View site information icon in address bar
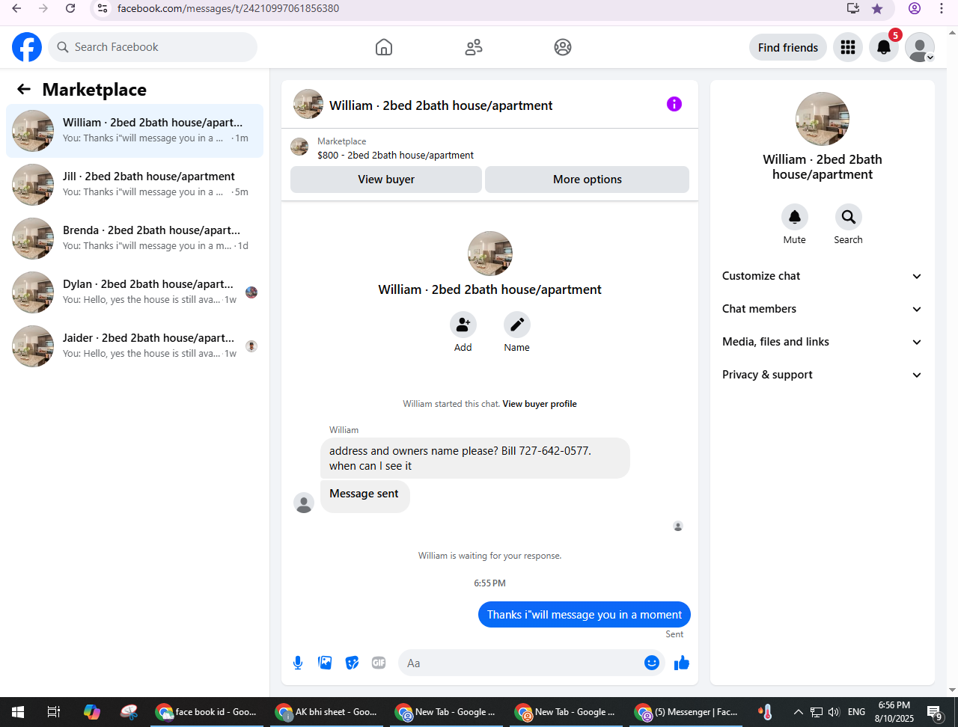The height and width of the screenshot is (727, 958). [103, 8]
